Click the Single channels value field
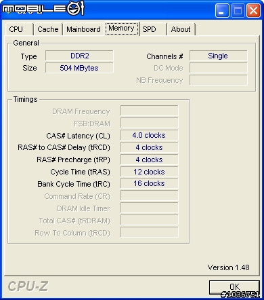 pyautogui.click(x=219, y=56)
